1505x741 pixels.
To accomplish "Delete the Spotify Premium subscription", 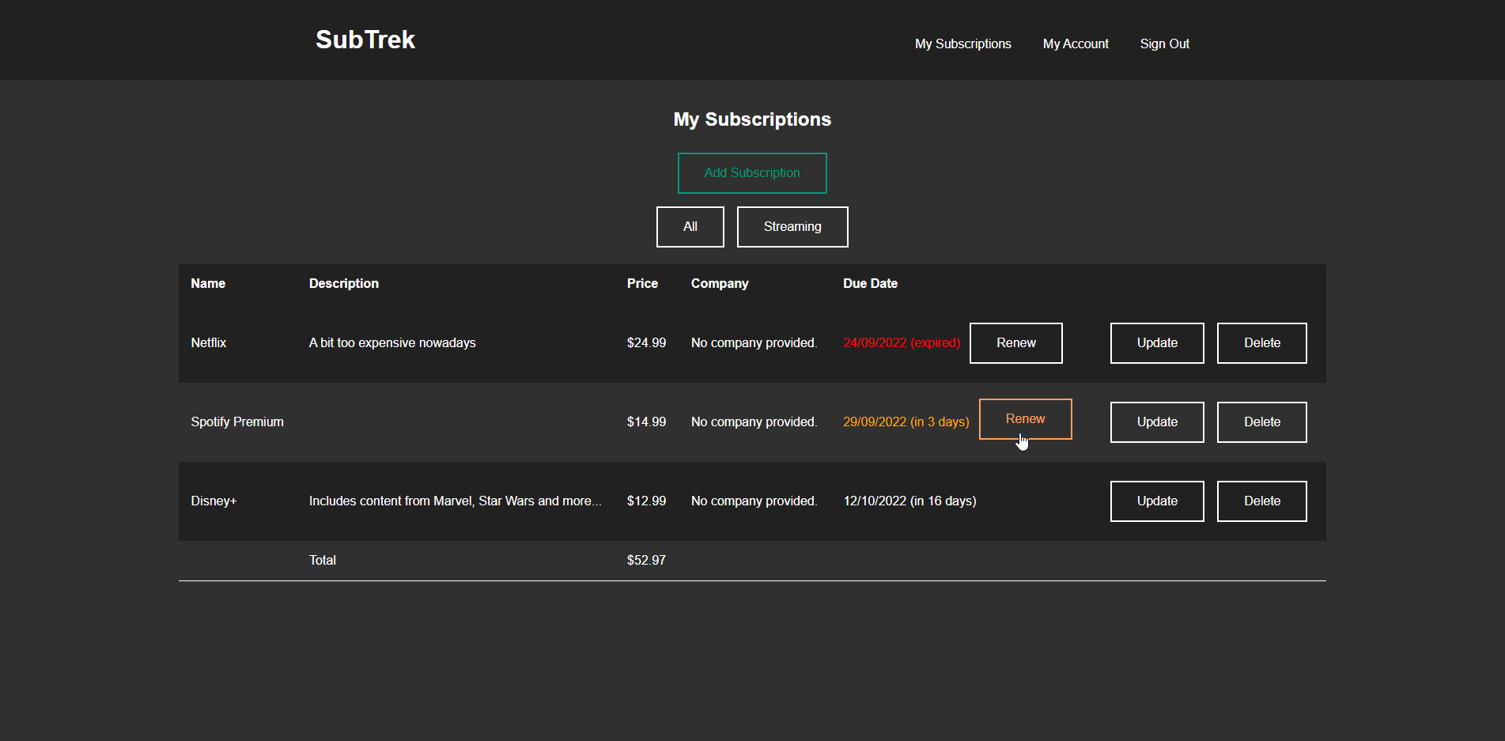I will point(1261,422).
